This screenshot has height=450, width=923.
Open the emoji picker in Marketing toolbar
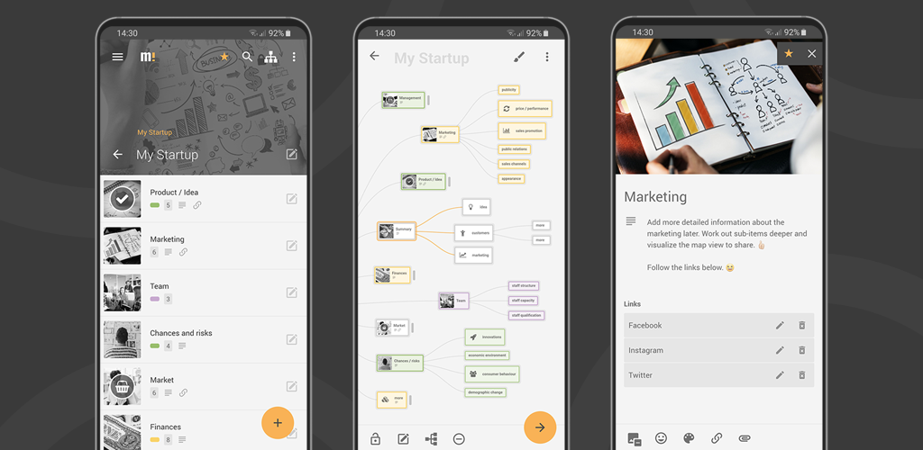(x=661, y=438)
